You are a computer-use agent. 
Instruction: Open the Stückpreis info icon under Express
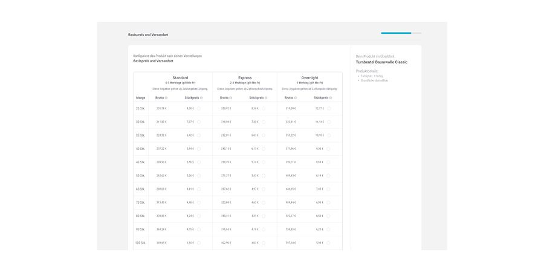pyautogui.click(x=266, y=98)
